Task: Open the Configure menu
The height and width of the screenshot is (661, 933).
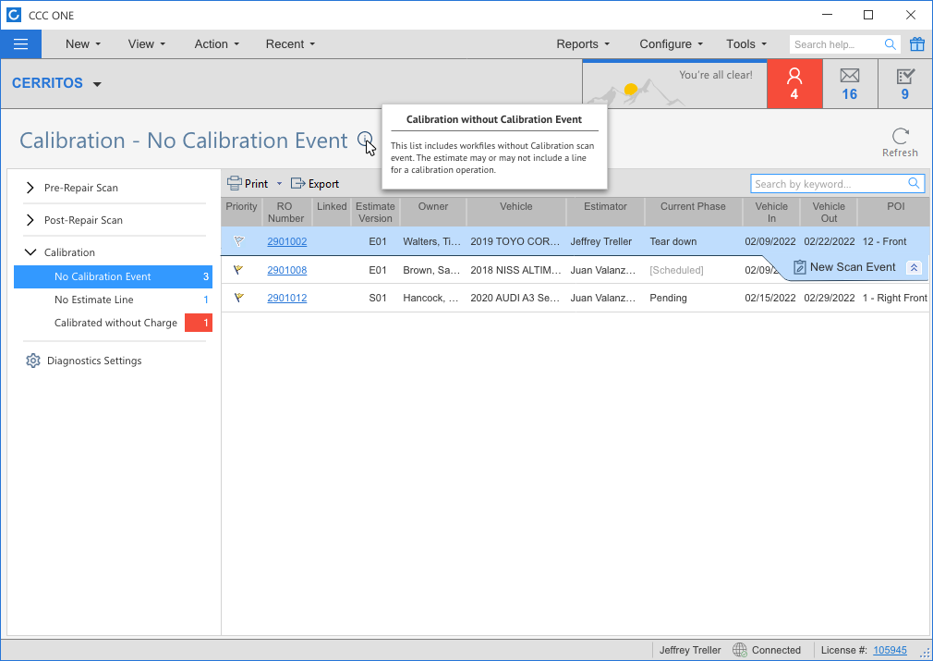Action: pyautogui.click(x=672, y=44)
